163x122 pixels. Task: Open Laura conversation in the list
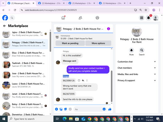24,85
